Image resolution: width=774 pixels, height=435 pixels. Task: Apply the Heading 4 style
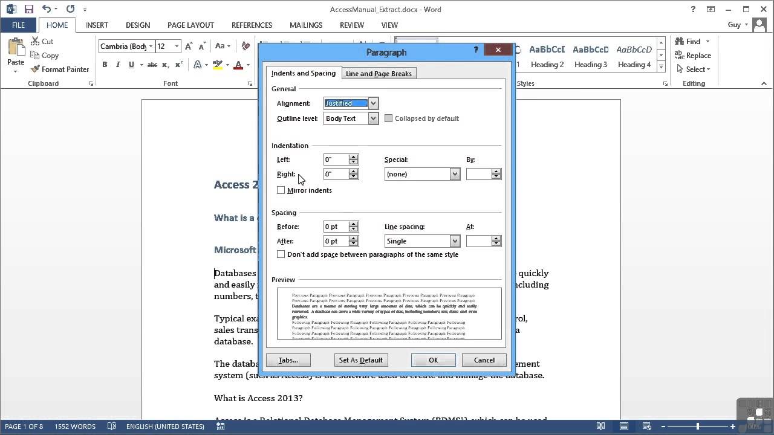(634, 56)
